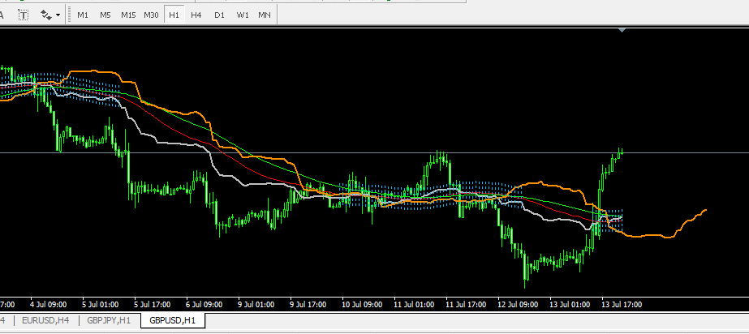Select the arrows and checkmarks drawing tool

[46, 15]
